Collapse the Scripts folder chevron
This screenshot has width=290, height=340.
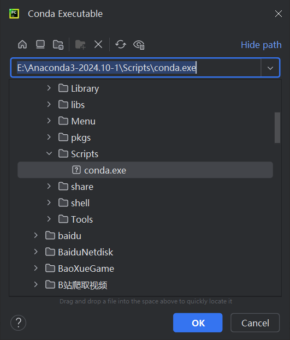pos(49,154)
